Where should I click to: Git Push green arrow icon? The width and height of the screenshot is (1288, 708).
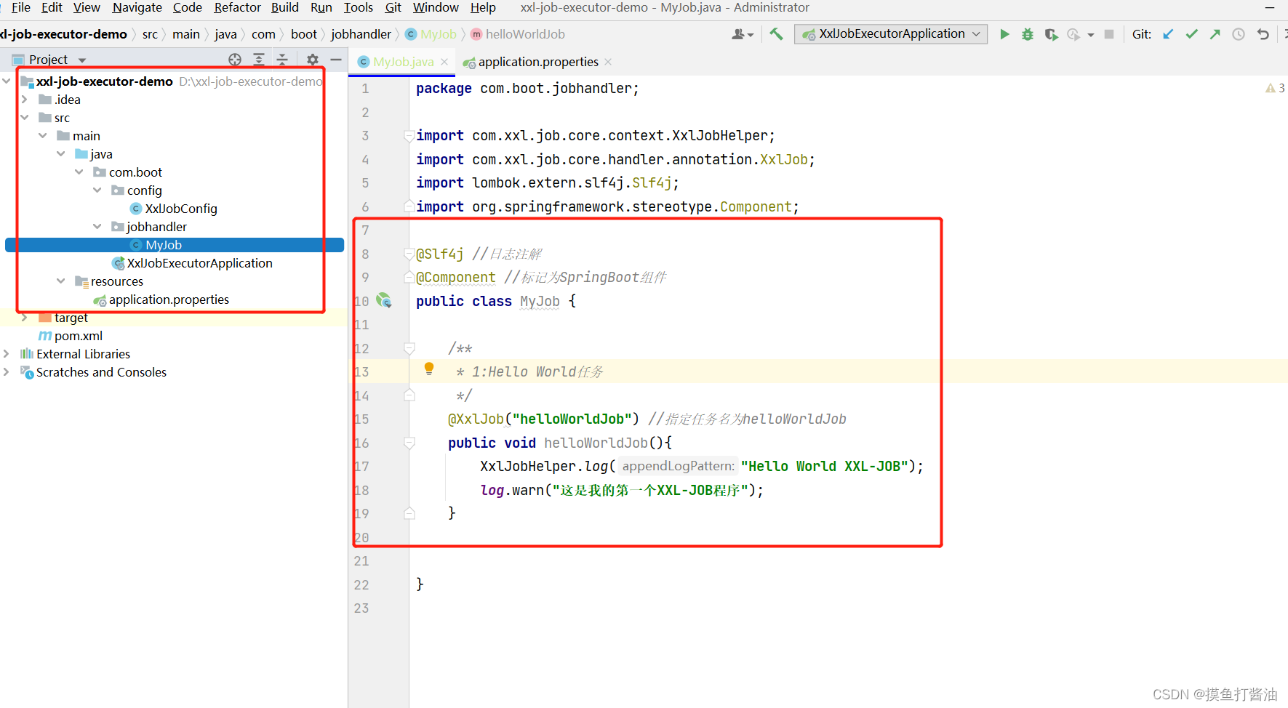pyautogui.click(x=1215, y=34)
